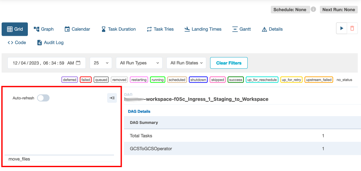Click the GCSToGCSOperator row label
This screenshot has width=361, height=171.
click(151, 148)
